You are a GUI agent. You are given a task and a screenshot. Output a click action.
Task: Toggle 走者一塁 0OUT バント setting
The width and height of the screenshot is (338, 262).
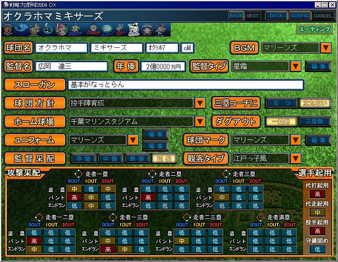74,197
